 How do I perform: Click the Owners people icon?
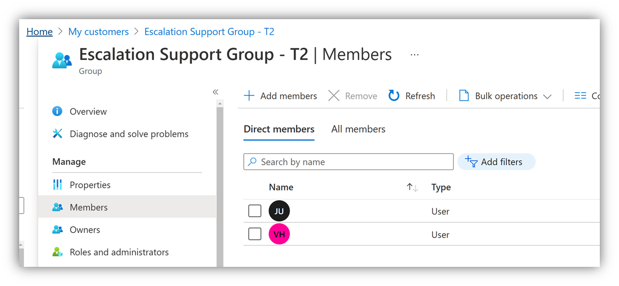tap(58, 229)
